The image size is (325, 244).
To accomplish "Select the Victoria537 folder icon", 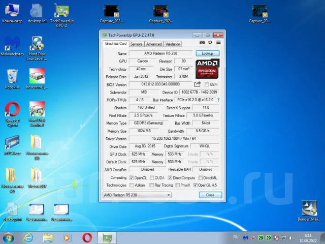I will tap(37, 178).
